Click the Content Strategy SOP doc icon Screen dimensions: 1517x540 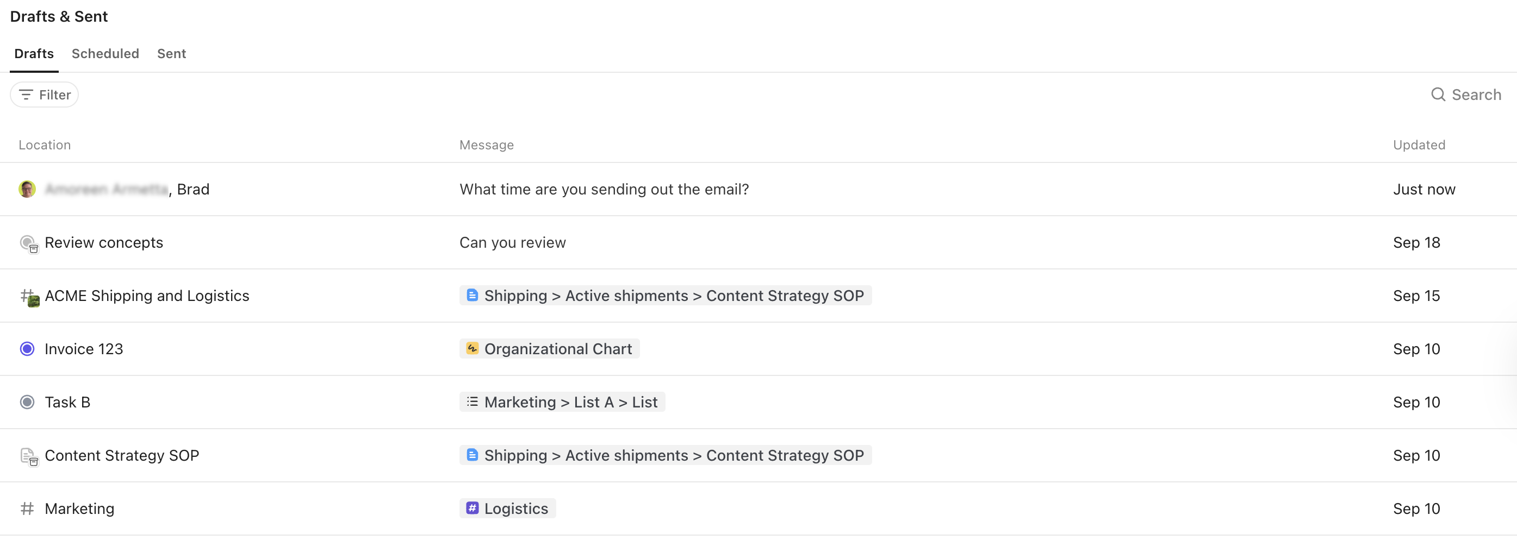[28, 456]
